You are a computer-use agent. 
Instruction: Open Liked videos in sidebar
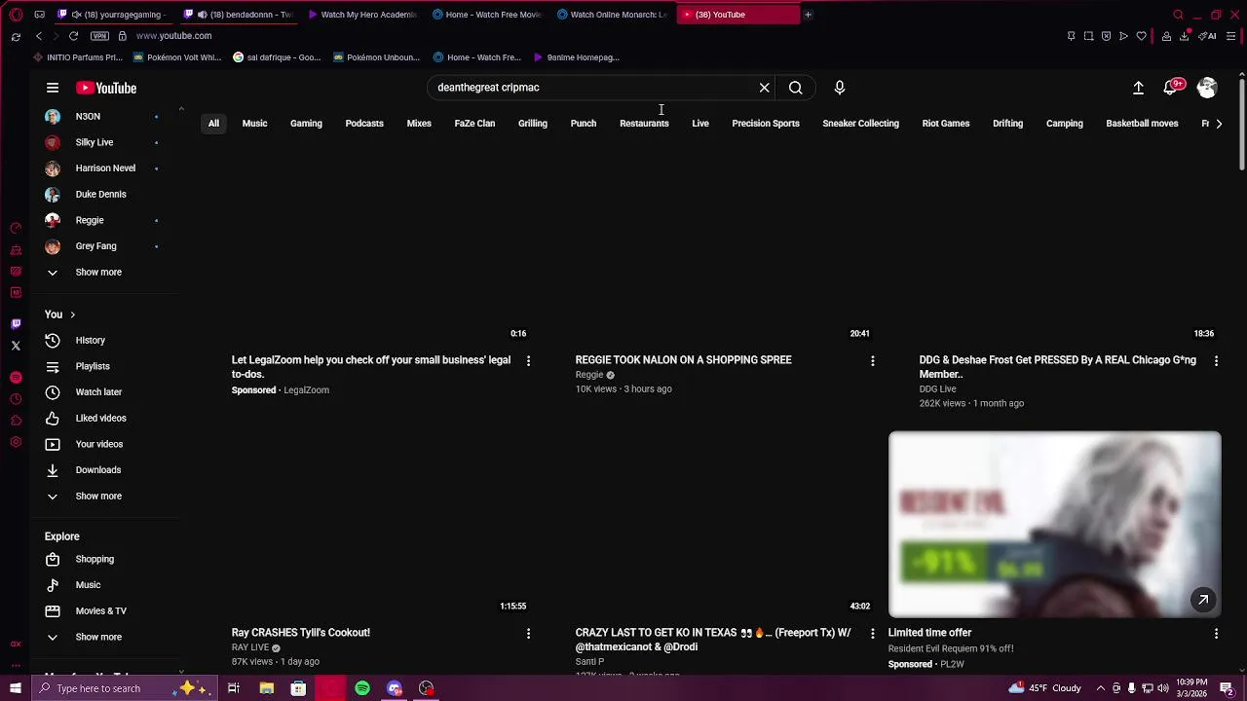(x=101, y=418)
